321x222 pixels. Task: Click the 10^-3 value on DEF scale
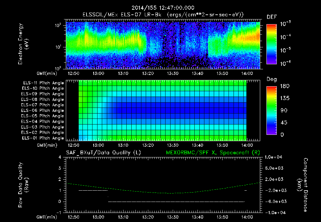click(285, 24)
